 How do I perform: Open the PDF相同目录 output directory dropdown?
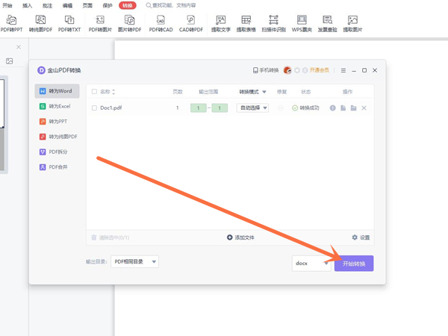pos(134,262)
